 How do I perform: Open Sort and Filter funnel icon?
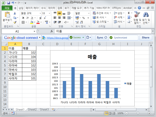[137, 15]
